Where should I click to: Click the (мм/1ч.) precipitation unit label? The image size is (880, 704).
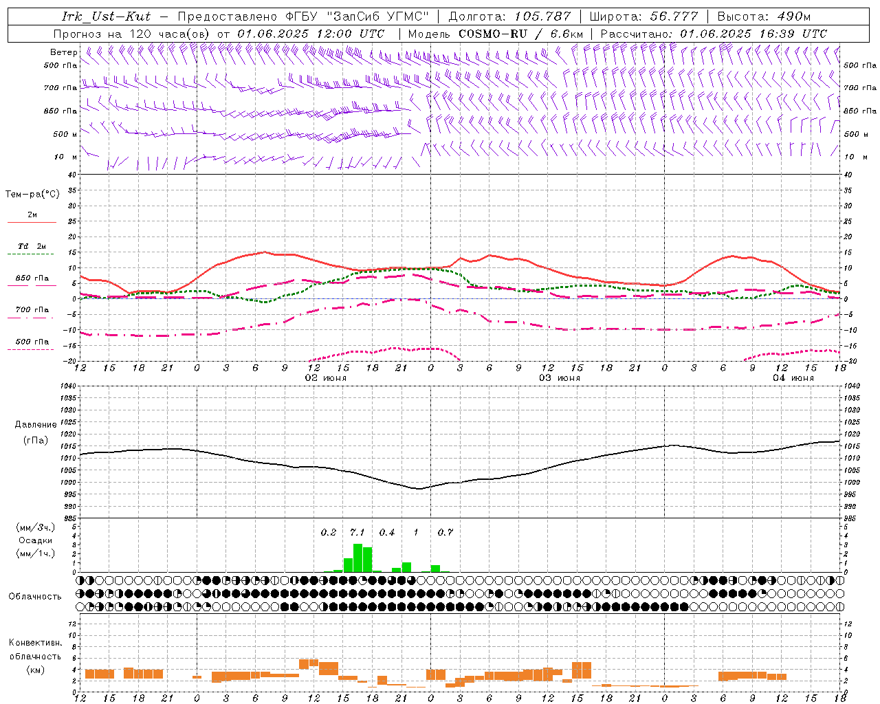(36, 553)
